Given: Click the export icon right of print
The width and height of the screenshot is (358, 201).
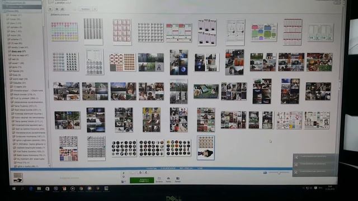Looking at the screenshot, I should [178, 179].
